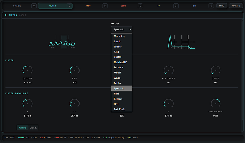Open the MOD panel button

coord(222,6)
